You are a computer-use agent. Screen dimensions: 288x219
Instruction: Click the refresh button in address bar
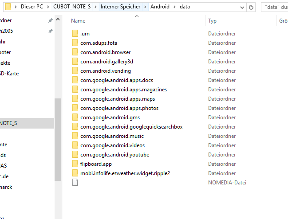pos(252,7)
